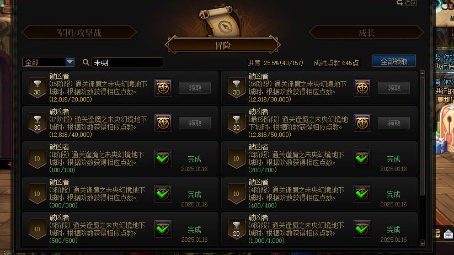
Task: Click the scrollbar down arrow of list
Action: [422, 243]
